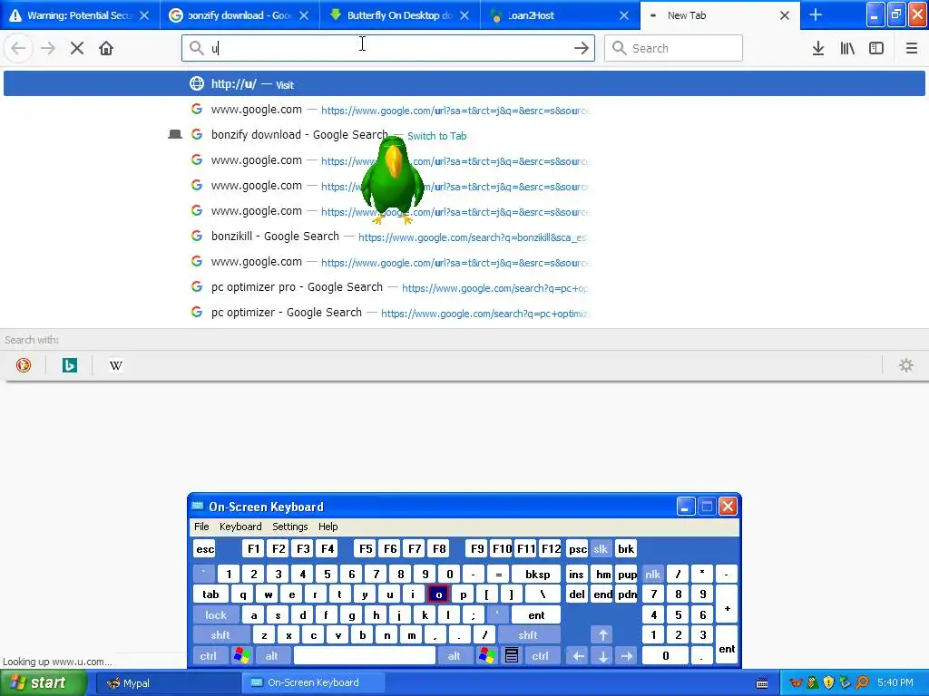Click the 5:40 PM taskbar clock
The height and width of the screenshot is (696, 929).
[x=895, y=683]
